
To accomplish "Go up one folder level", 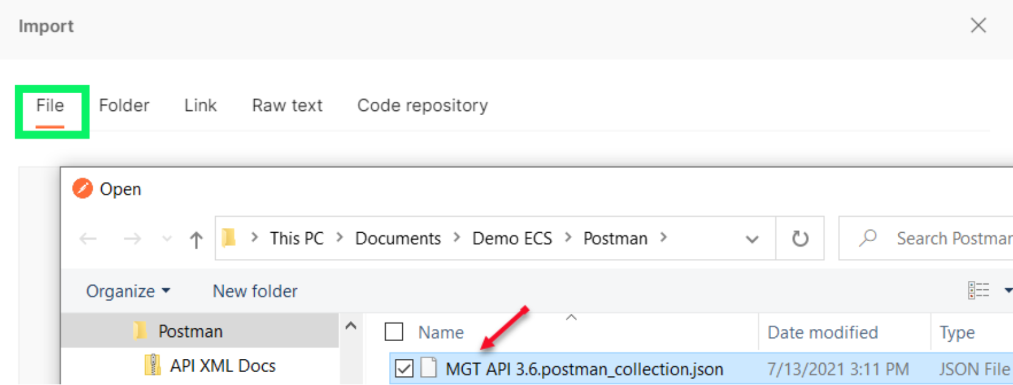I will point(196,239).
